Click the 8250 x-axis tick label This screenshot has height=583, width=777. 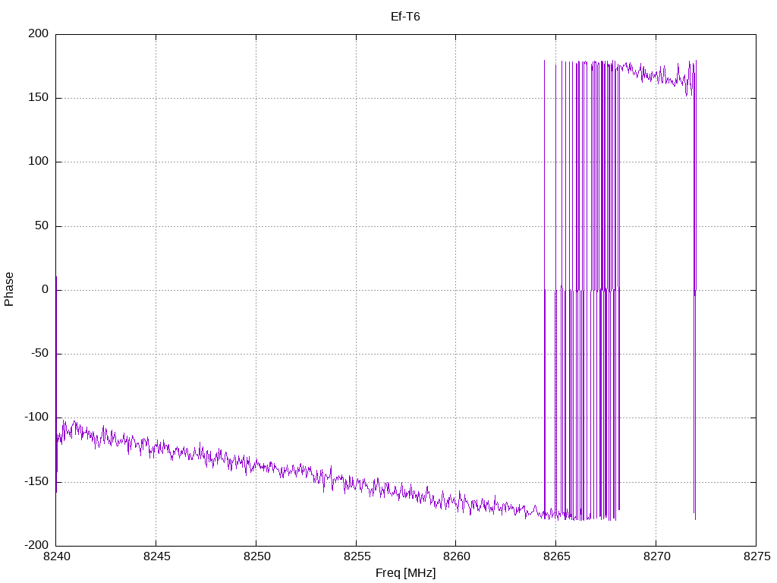pos(256,556)
